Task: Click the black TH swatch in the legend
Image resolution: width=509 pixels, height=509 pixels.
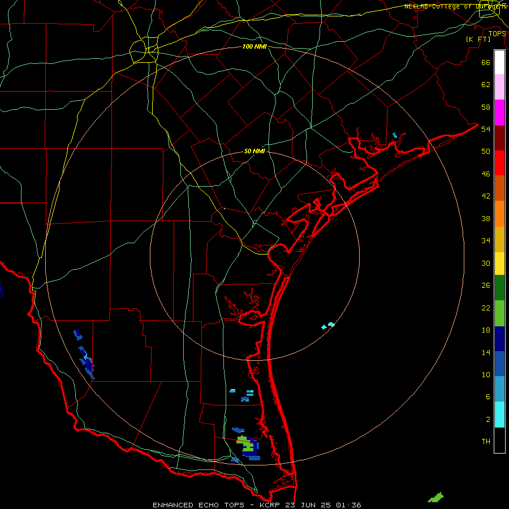Action: point(499,440)
